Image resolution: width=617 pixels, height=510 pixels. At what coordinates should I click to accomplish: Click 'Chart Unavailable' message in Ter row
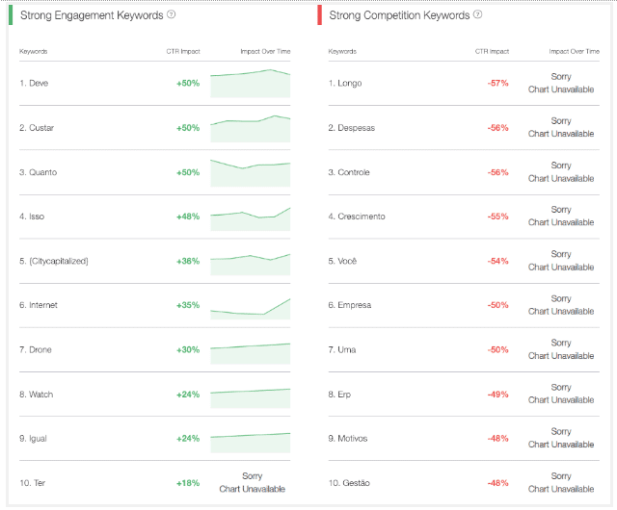(x=253, y=489)
